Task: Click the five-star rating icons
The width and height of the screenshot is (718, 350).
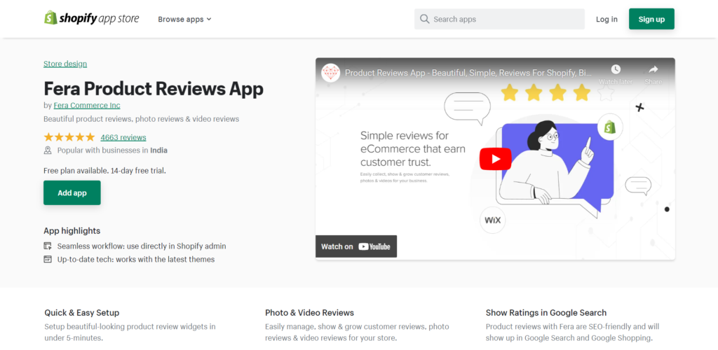Action: click(69, 137)
